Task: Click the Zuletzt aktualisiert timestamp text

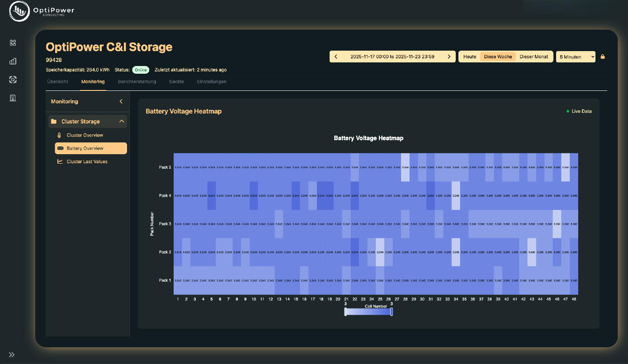Action: (x=191, y=70)
